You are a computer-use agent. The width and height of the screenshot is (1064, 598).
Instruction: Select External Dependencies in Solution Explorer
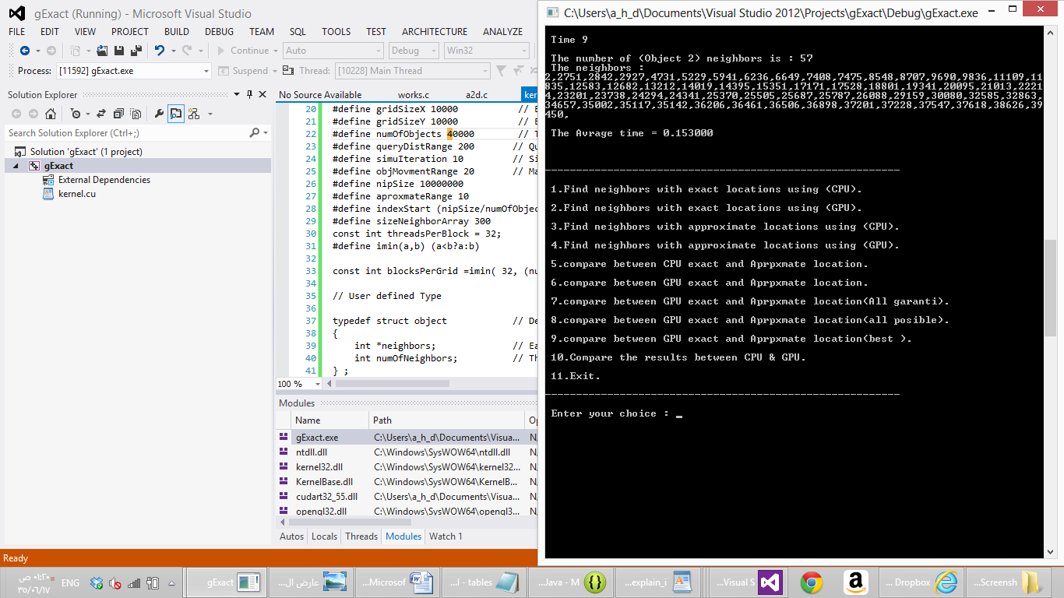pos(104,180)
